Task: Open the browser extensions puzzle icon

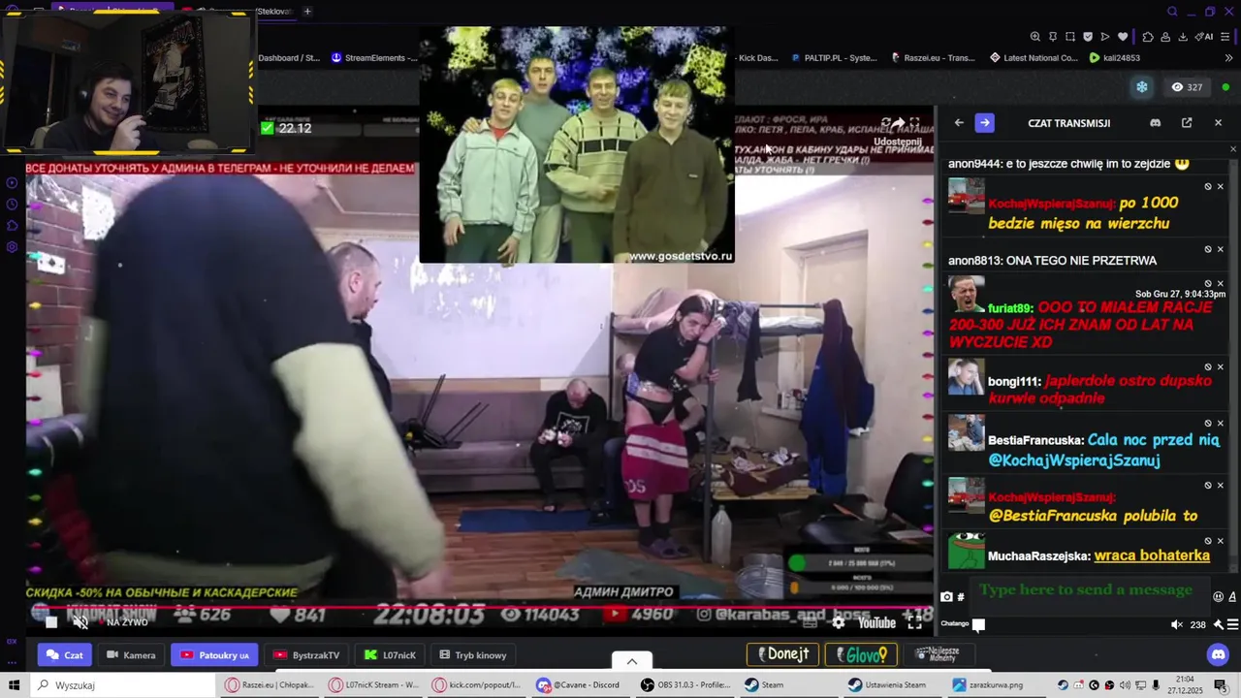Action: [1148, 37]
